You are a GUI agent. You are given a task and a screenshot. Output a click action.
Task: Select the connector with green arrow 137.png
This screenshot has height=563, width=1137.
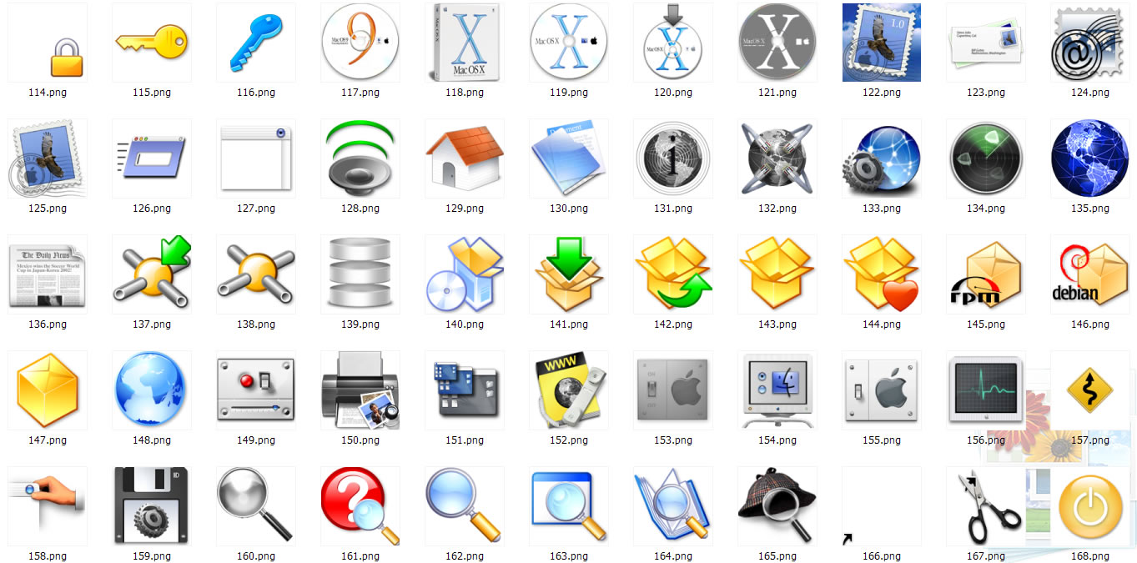(x=152, y=274)
